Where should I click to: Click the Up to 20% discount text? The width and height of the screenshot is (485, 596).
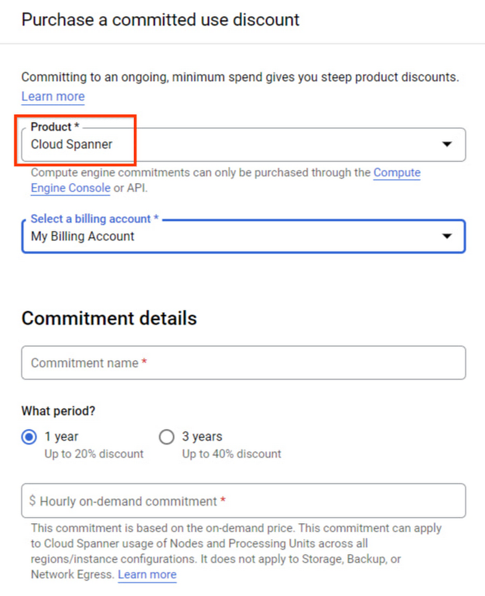94,454
